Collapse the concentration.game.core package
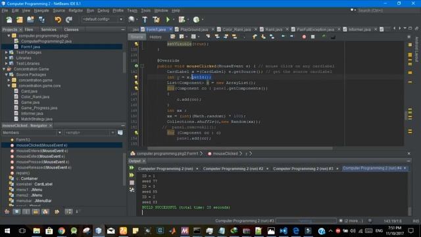Viewport: 421px width, 237px height. pyautogui.click(x=9, y=86)
